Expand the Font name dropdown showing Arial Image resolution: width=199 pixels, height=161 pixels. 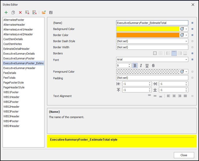pos(186,59)
